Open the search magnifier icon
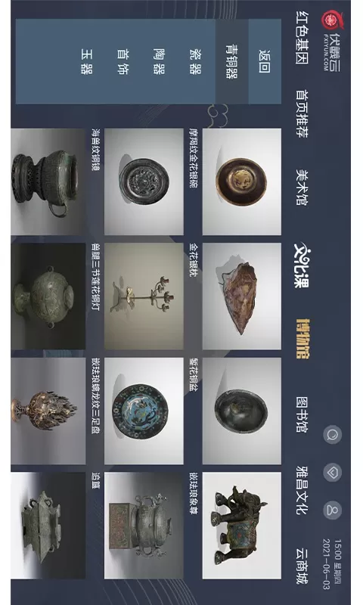Screen dimensions: 363x605 click(332, 435)
